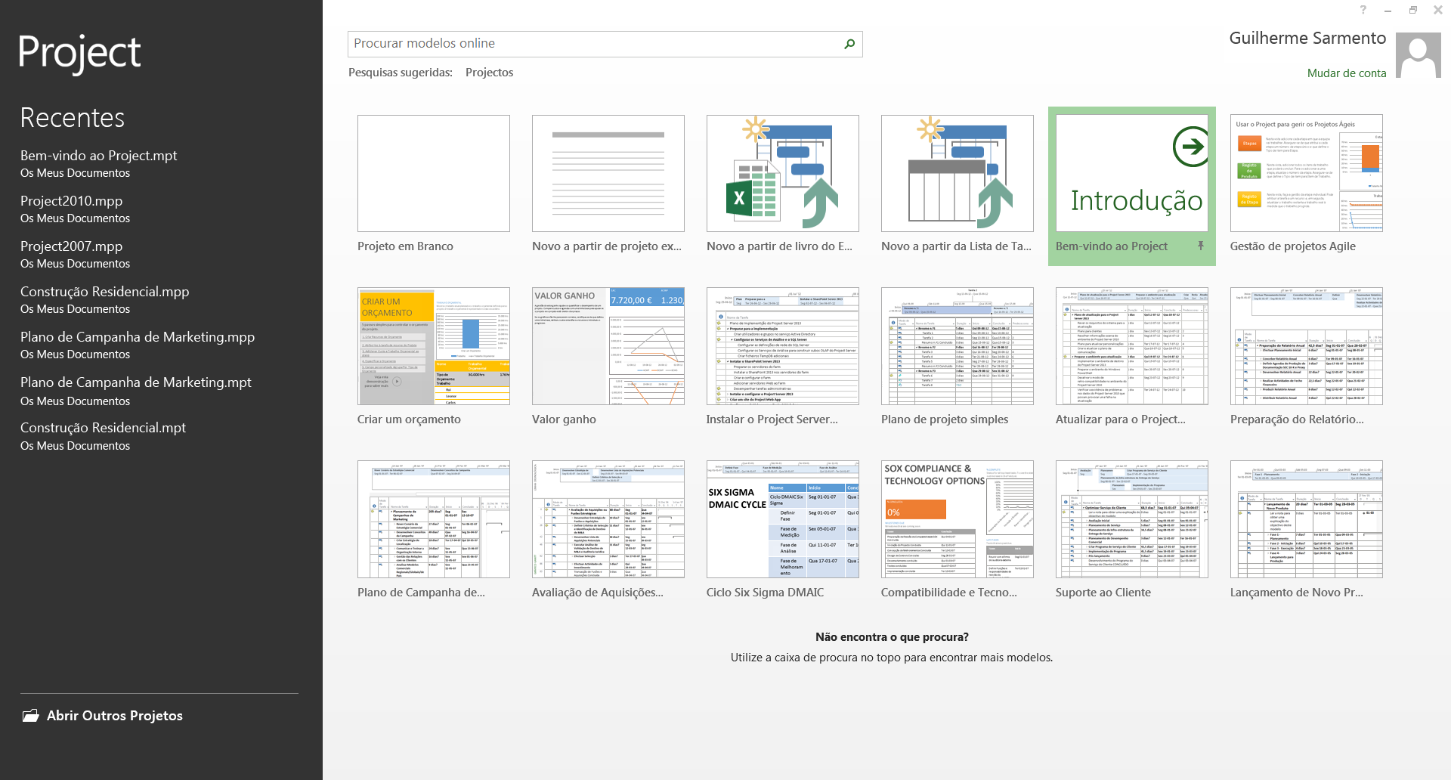Screen dimensions: 1451x780
Task: Open Instalar o Project Server template
Action: click(x=783, y=346)
